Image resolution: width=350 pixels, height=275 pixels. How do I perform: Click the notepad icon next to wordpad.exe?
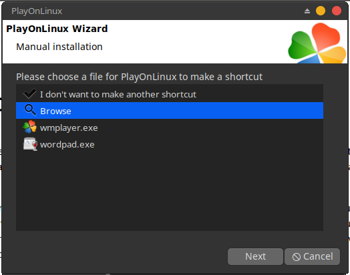30,144
